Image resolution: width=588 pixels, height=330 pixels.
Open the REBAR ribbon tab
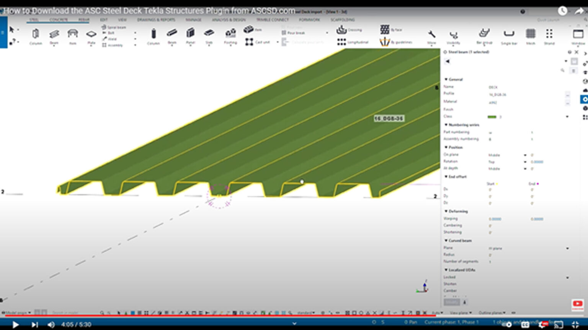[x=84, y=20]
